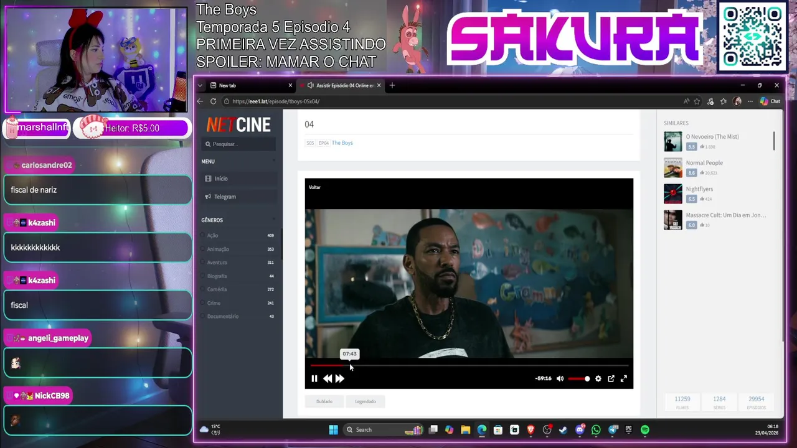Open Telegram from the taskbar
Screen dimensions: 797x448
tap(613, 429)
